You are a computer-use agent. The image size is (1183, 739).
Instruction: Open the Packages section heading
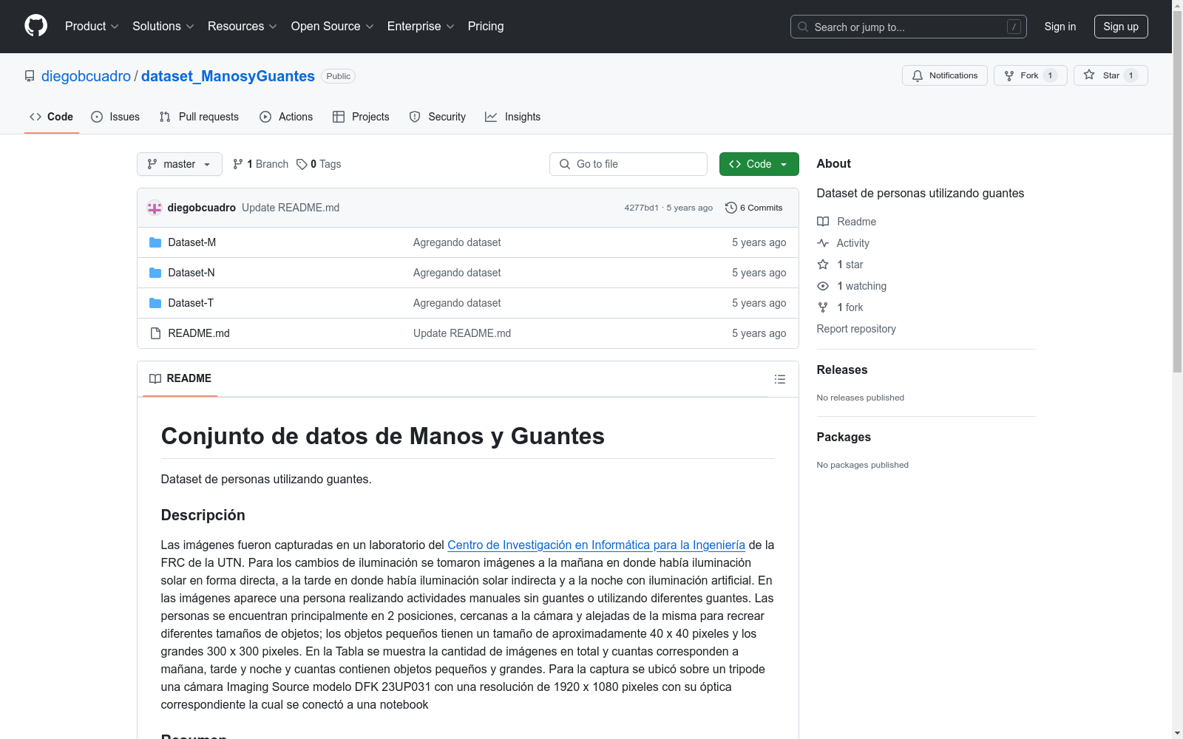coord(844,437)
